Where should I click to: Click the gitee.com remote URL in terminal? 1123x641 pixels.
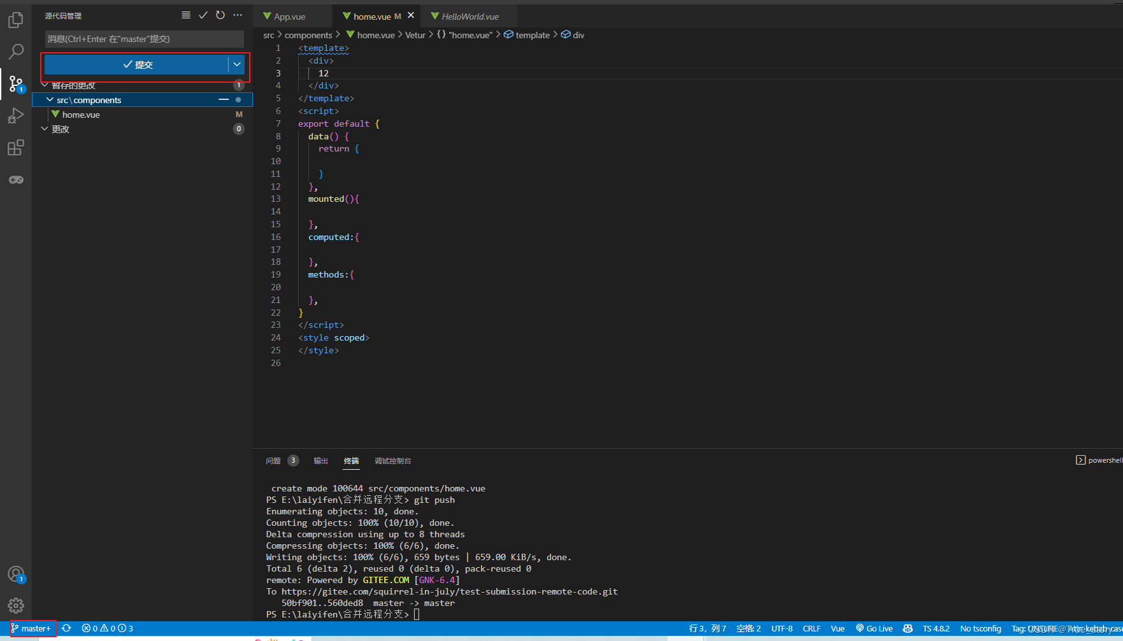pyautogui.click(x=450, y=591)
